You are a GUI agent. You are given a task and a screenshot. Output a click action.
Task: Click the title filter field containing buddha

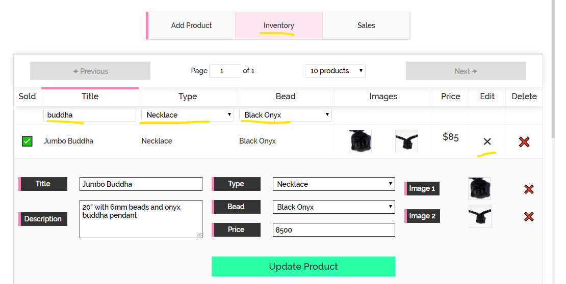[x=90, y=115]
